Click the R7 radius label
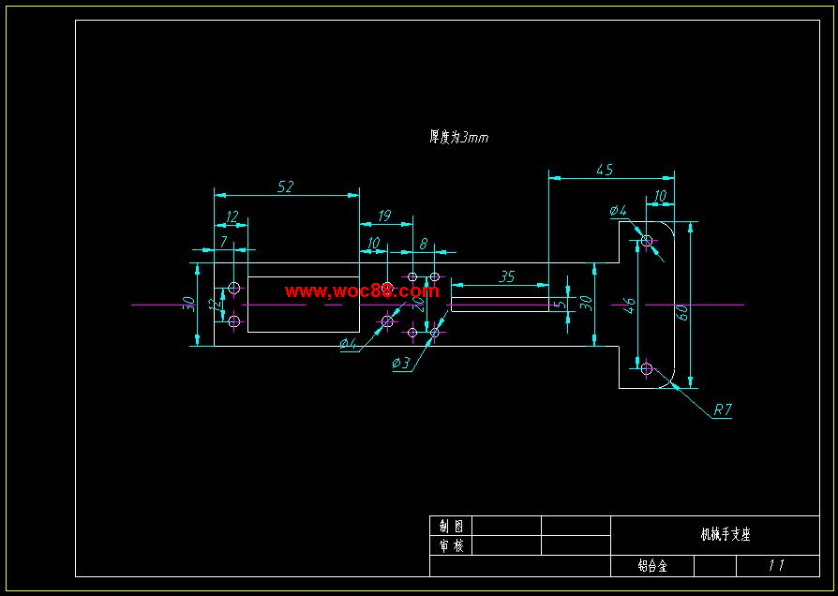838x596 pixels. pyautogui.click(x=722, y=410)
